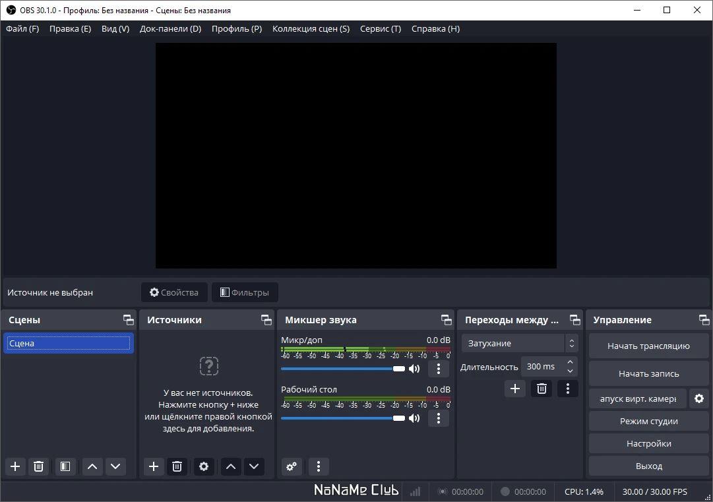Click Начать запись button

649,374
